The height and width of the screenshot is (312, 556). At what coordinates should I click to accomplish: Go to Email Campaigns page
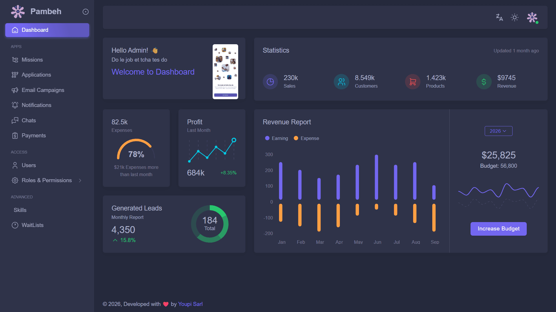click(43, 90)
